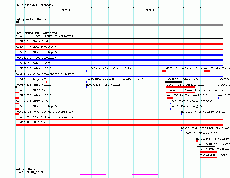This screenshot has height=178, width=230.
Task: Open nsv5931857 (Almarri2020) label
Action: [34, 95]
